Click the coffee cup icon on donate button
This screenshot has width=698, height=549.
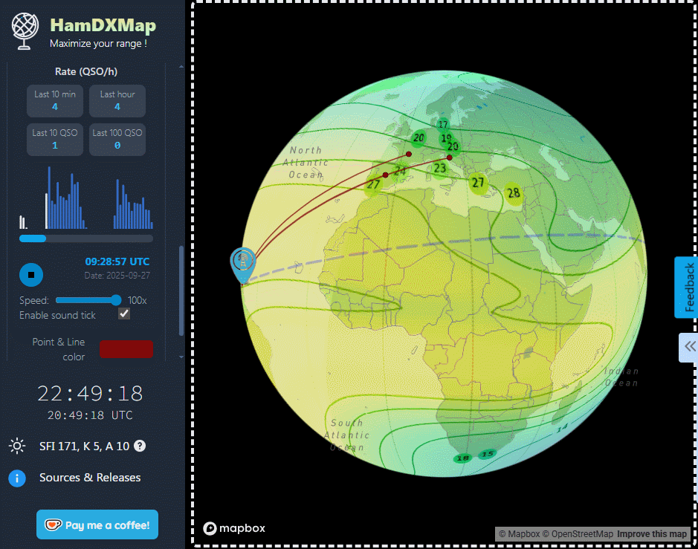pyautogui.click(x=53, y=524)
